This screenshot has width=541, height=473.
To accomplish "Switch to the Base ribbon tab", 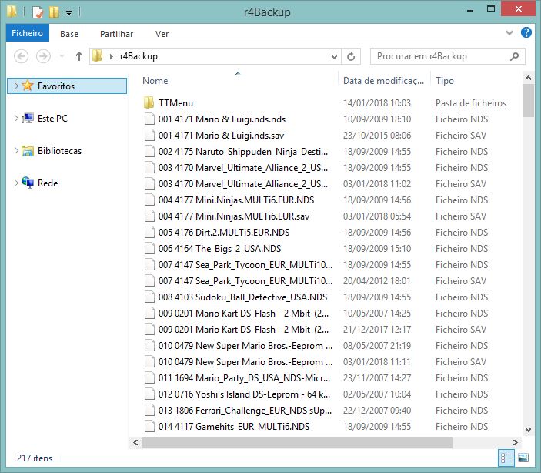I will tap(69, 34).
